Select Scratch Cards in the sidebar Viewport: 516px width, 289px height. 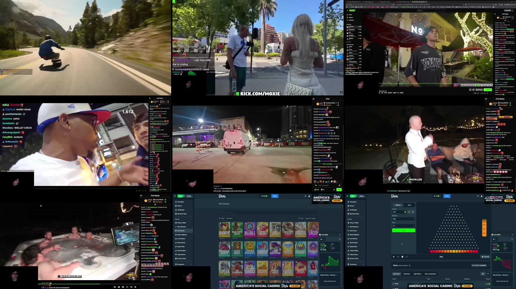(x=354, y=259)
